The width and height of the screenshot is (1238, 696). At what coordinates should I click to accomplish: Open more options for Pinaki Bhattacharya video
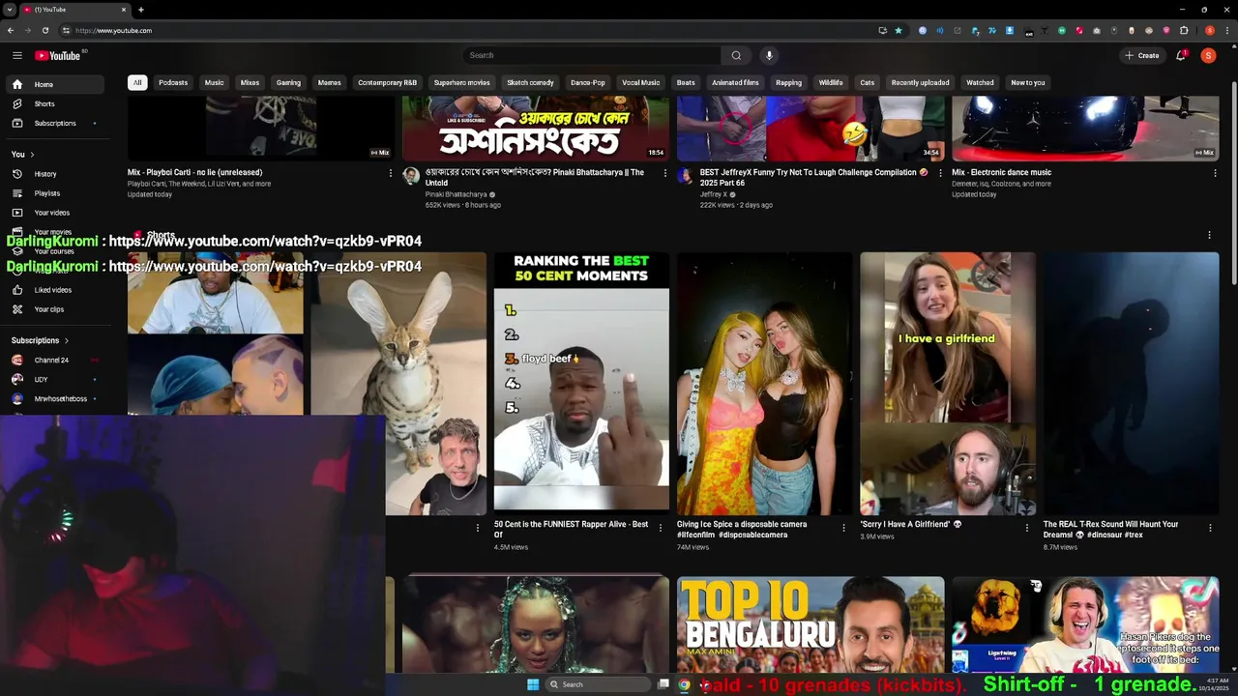coord(664,173)
